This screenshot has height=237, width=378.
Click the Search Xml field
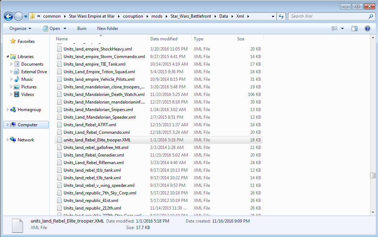pyautogui.click(x=328, y=16)
